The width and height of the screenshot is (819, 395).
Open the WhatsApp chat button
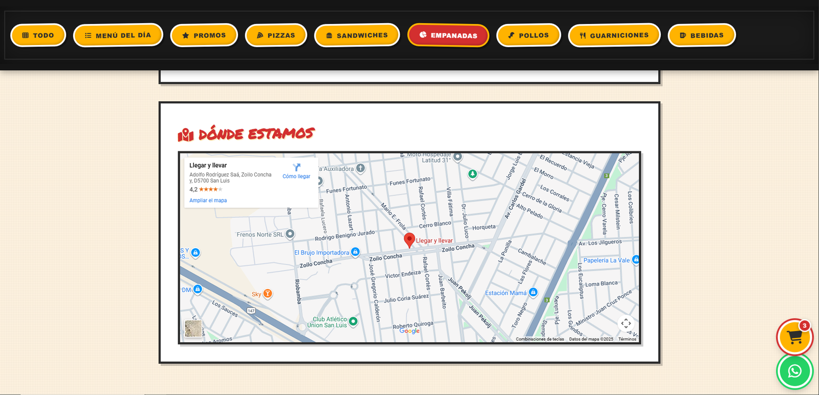click(x=794, y=371)
